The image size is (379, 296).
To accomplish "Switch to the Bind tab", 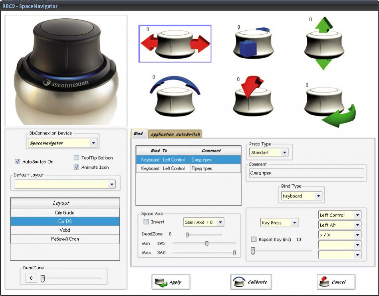I will (x=139, y=134).
